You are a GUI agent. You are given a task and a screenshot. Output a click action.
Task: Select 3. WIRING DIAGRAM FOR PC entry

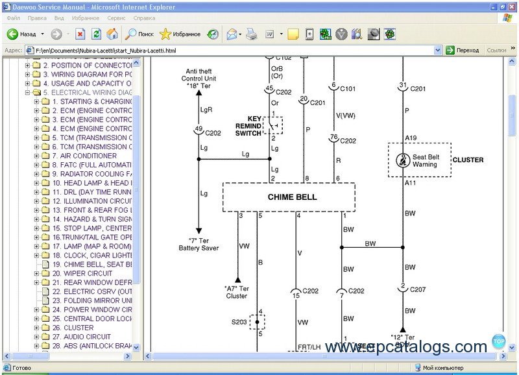[x=88, y=75]
